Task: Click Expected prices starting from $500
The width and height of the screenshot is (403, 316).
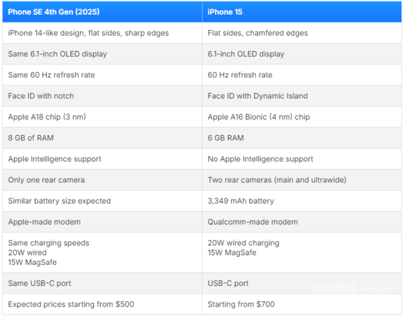Action: (x=71, y=304)
